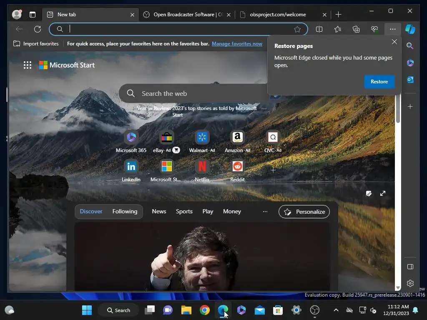This screenshot has height=320, width=427.
Task: Open Settings and more ellipsis menu
Action: click(393, 29)
